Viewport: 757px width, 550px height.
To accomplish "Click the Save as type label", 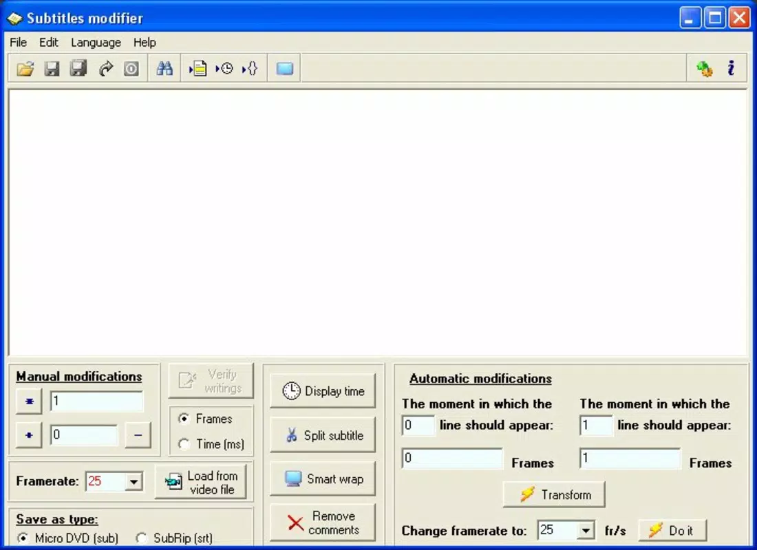I will [57, 519].
